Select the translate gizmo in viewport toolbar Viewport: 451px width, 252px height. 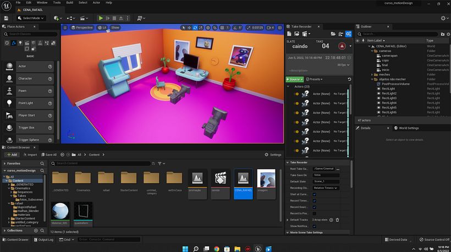click(189, 27)
